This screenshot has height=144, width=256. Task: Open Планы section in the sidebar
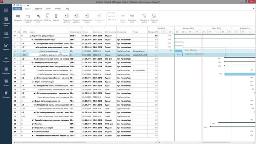(6, 35)
